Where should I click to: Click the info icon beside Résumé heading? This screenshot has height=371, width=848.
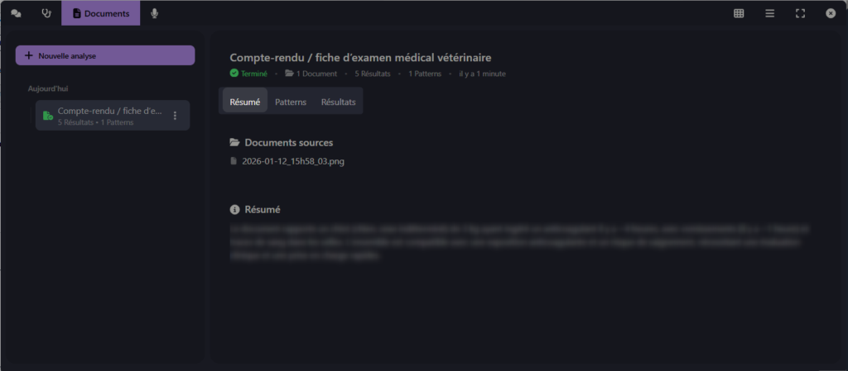(x=234, y=210)
